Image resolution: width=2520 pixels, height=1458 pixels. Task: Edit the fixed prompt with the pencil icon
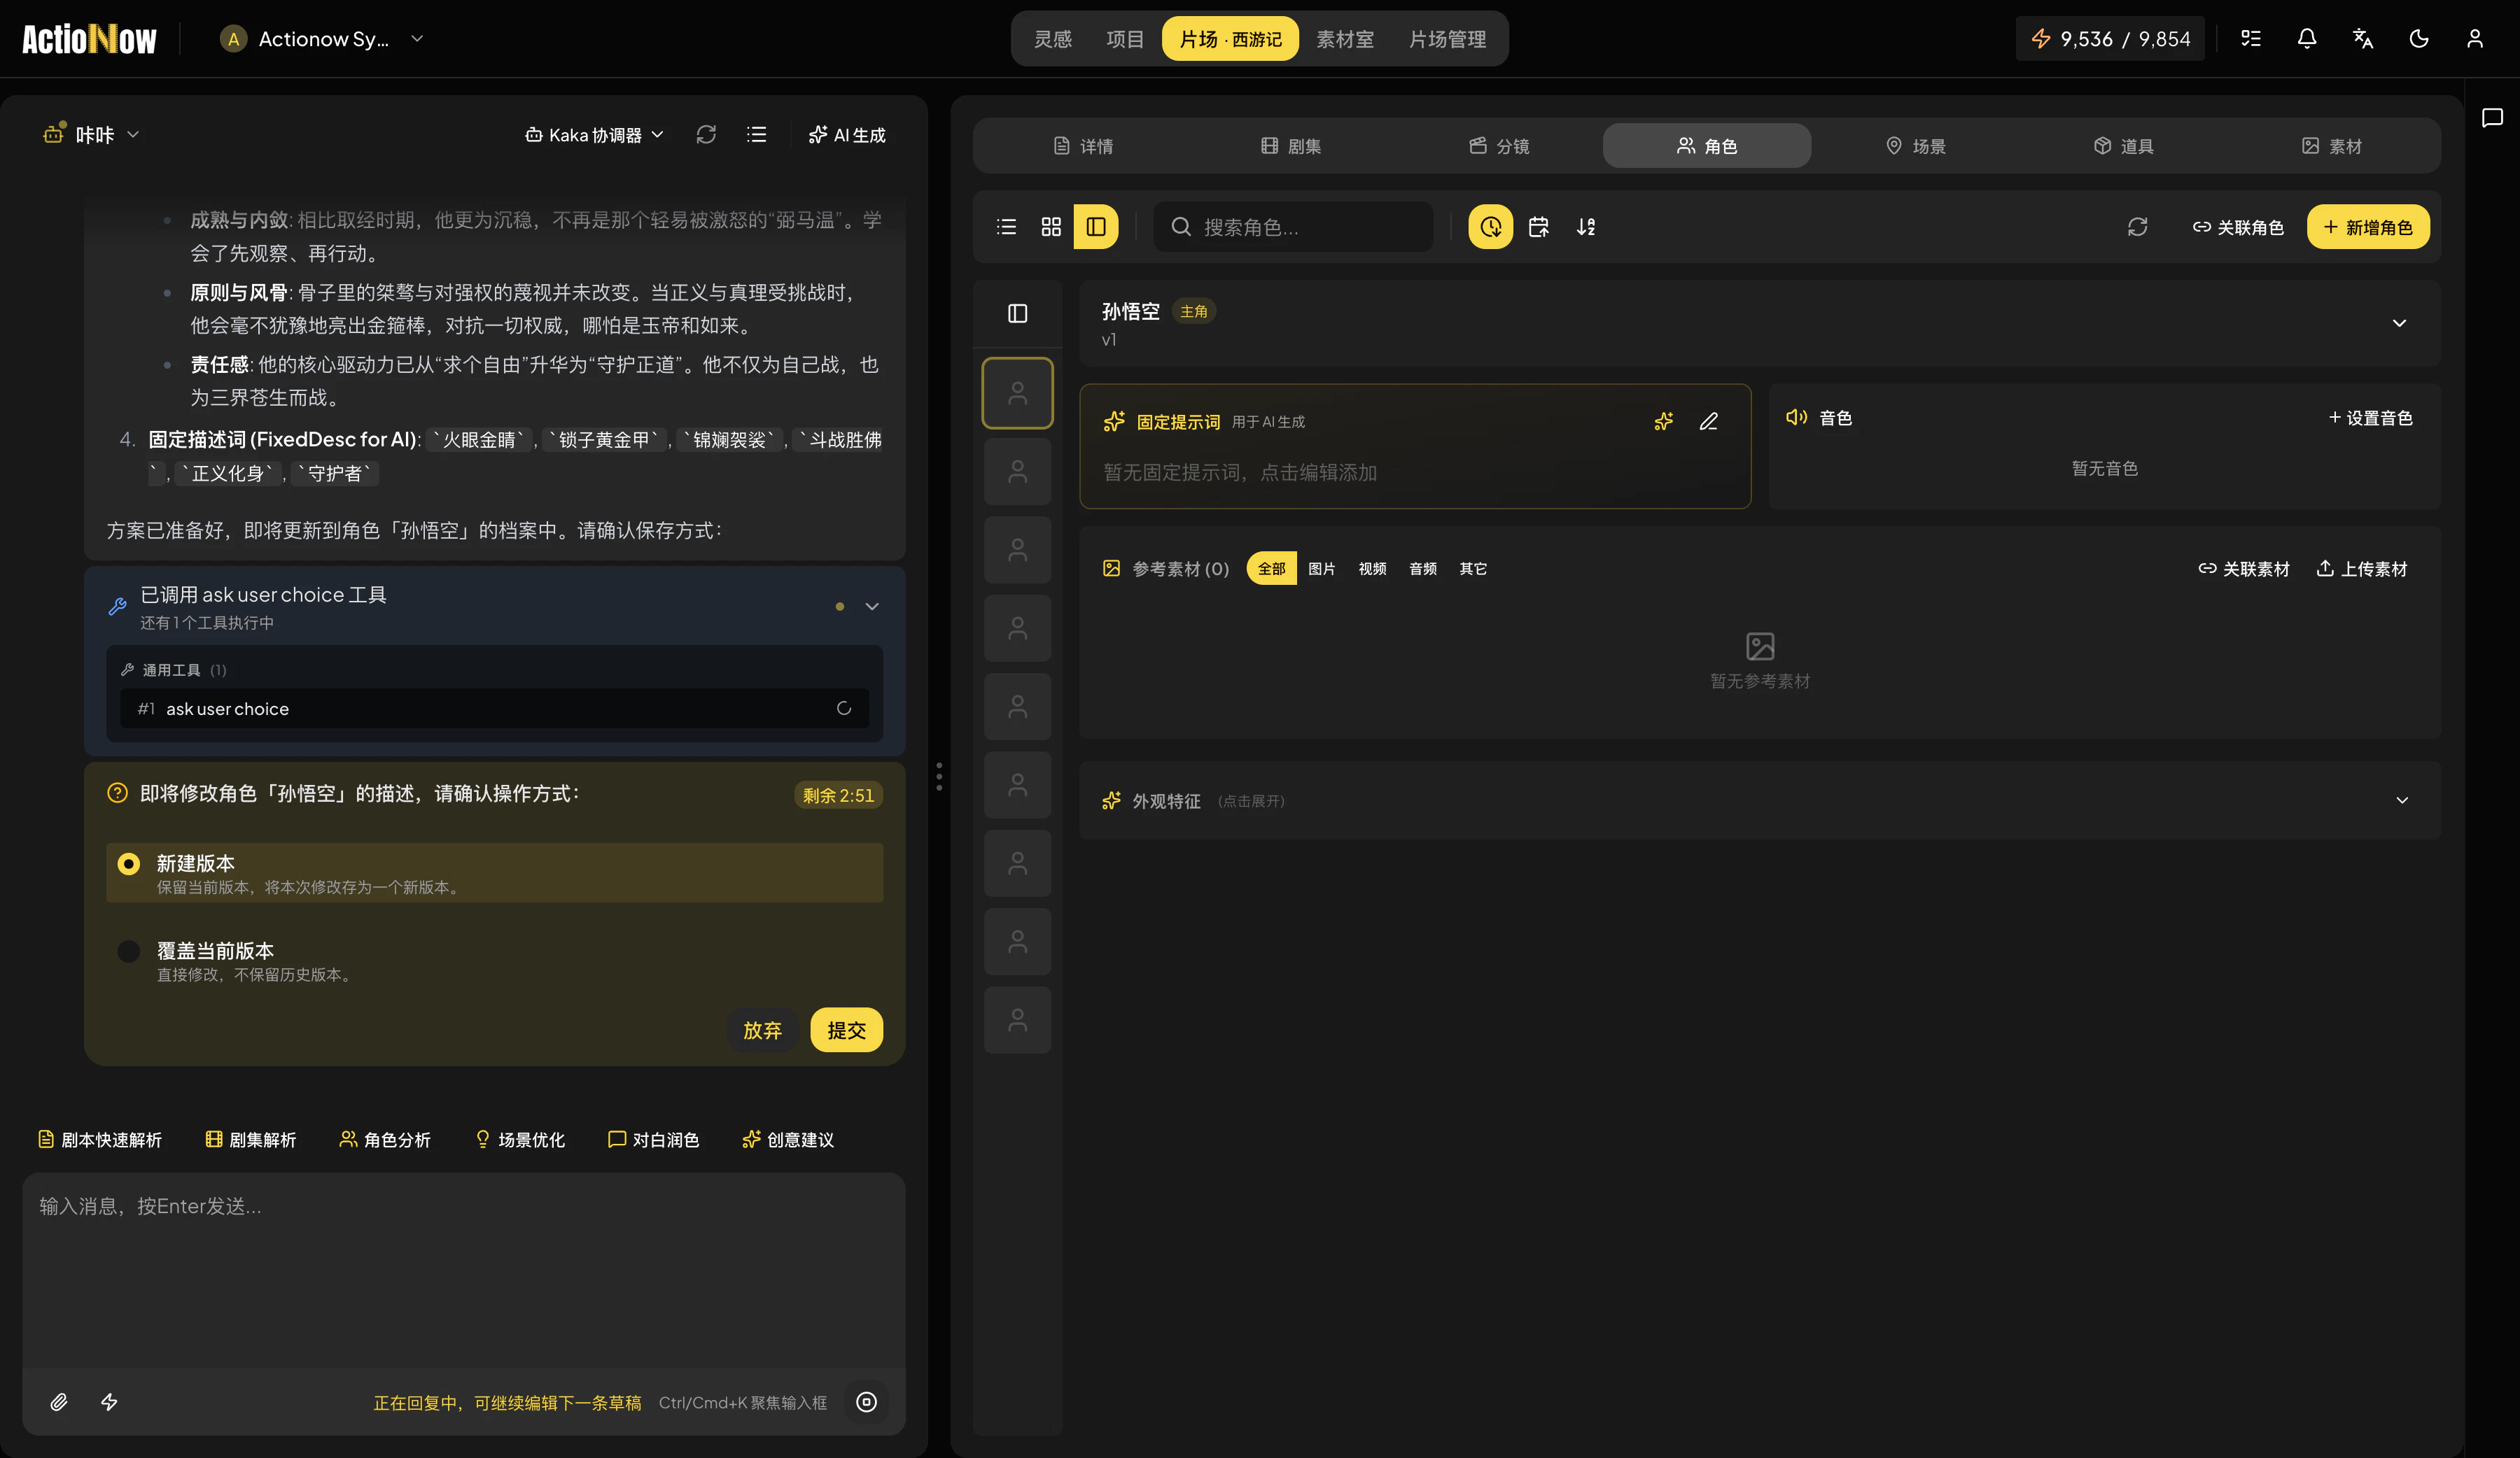pyautogui.click(x=1708, y=422)
